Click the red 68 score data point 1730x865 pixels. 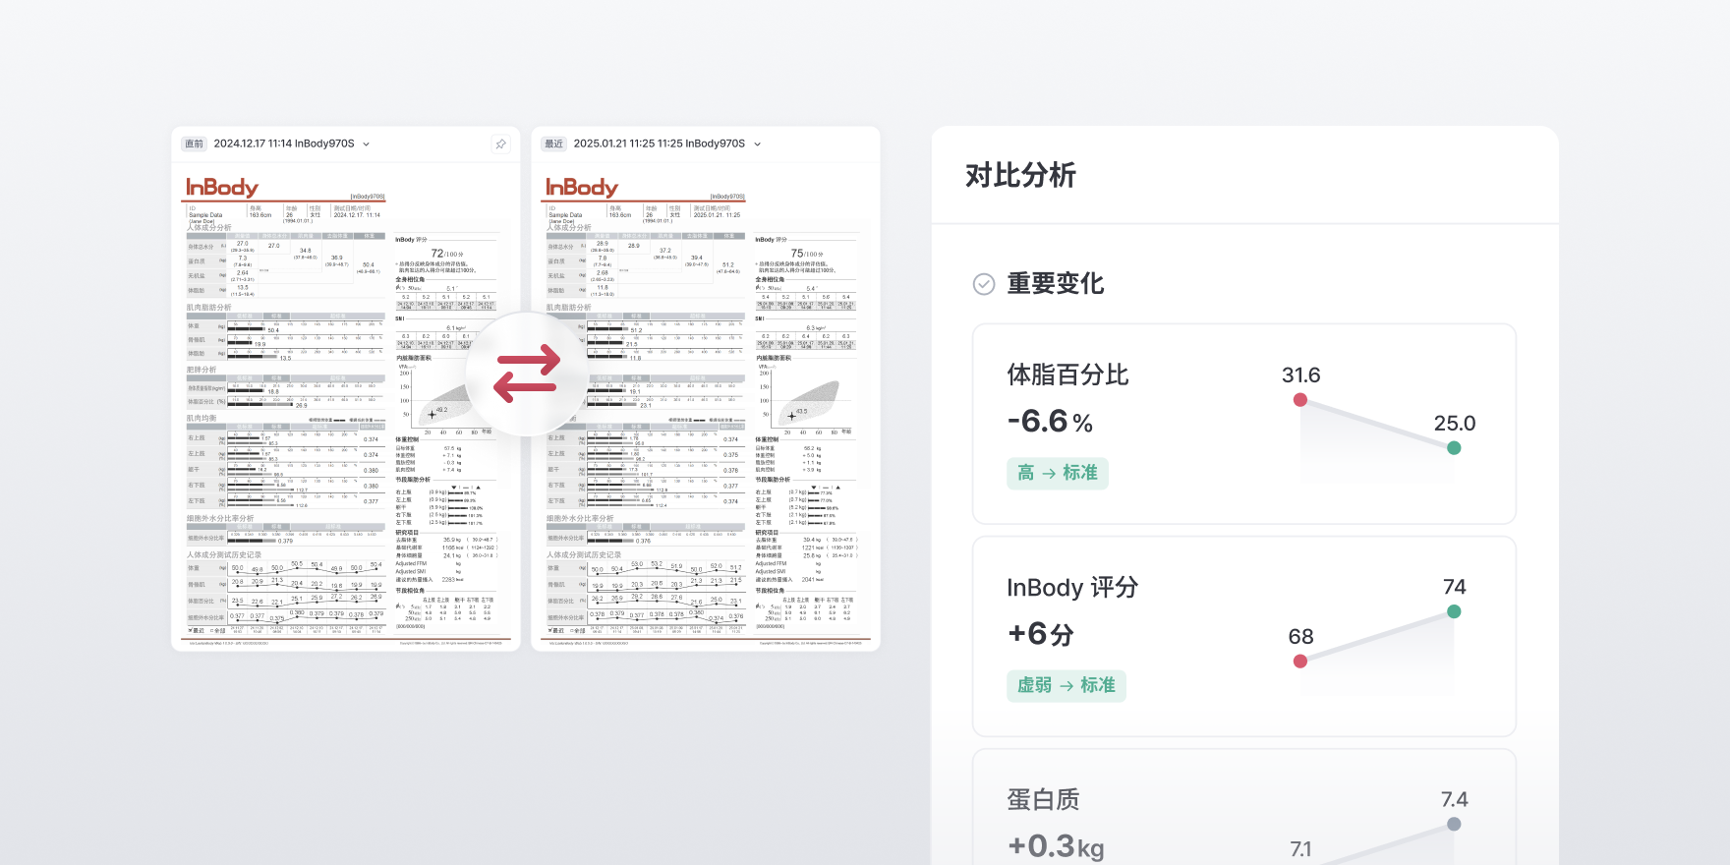coord(1300,662)
